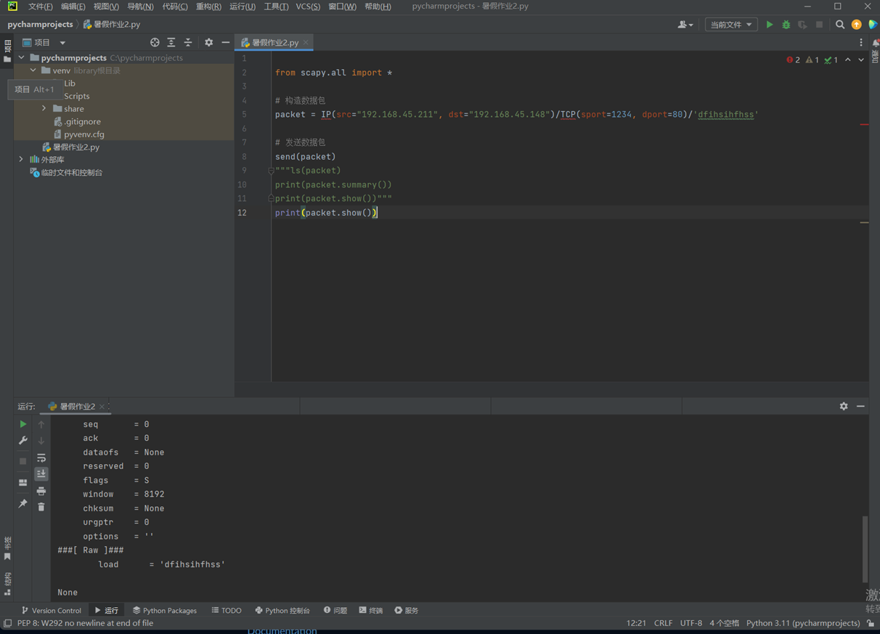Switch to the Python Packages tool tab
This screenshot has height=634, width=880.
pos(164,611)
